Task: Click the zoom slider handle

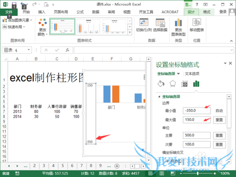Action: pos(198,173)
